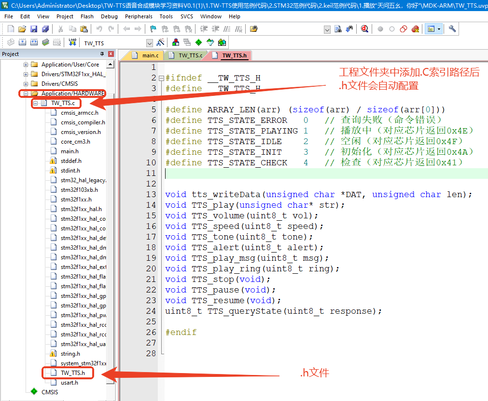Expand the Application/User/Core folder
Screen dimensions: 488x401
pos(26,65)
